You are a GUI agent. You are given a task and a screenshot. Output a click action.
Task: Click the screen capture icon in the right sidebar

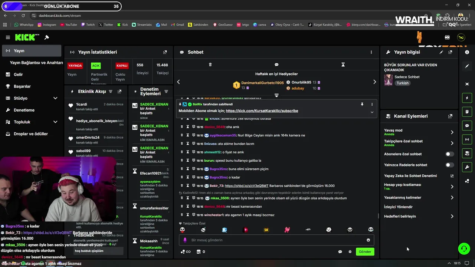pyautogui.click(x=467, y=84)
